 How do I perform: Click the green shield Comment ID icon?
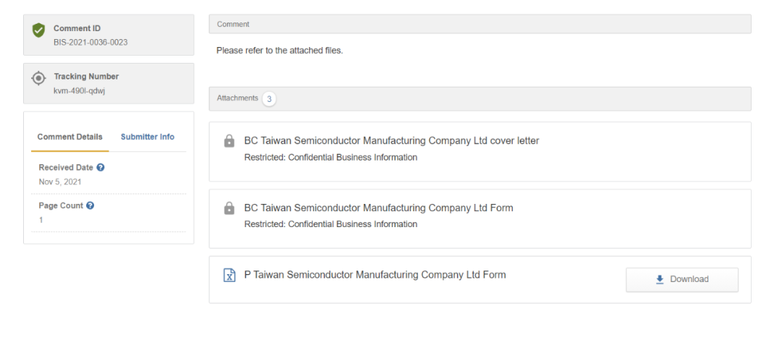[x=38, y=30]
